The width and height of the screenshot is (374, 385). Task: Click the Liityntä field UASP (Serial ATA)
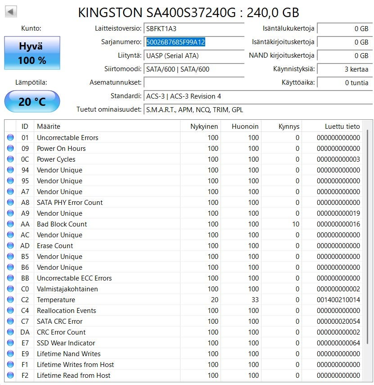[x=194, y=55]
